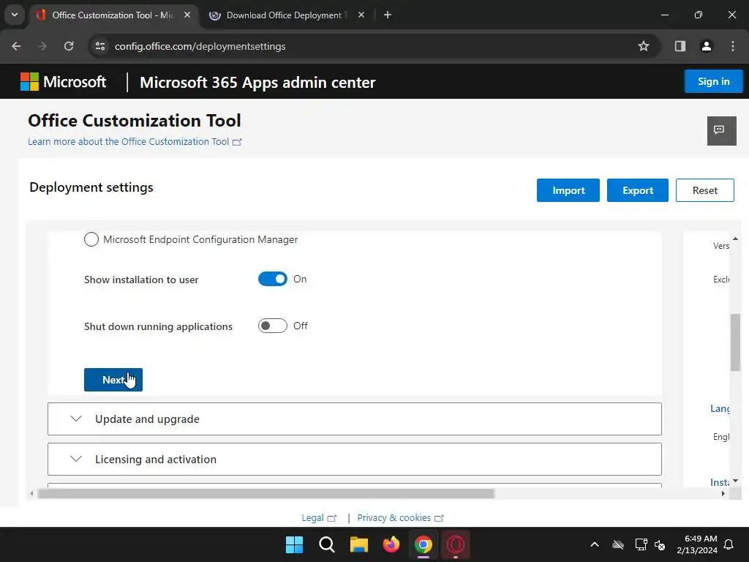Viewport: 749px width, 562px height.
Task: Click the muted volume tray icon
Action: [660, 544]
